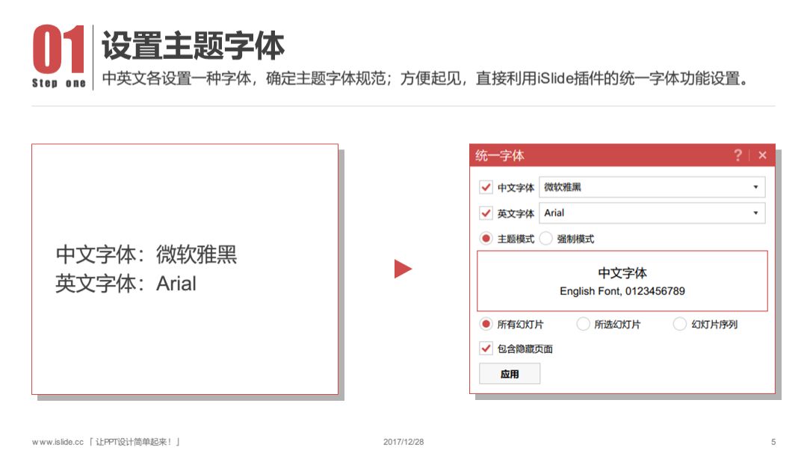Click the 2017/12/28 date in footer
807x453 pixels.
point(403,442)
